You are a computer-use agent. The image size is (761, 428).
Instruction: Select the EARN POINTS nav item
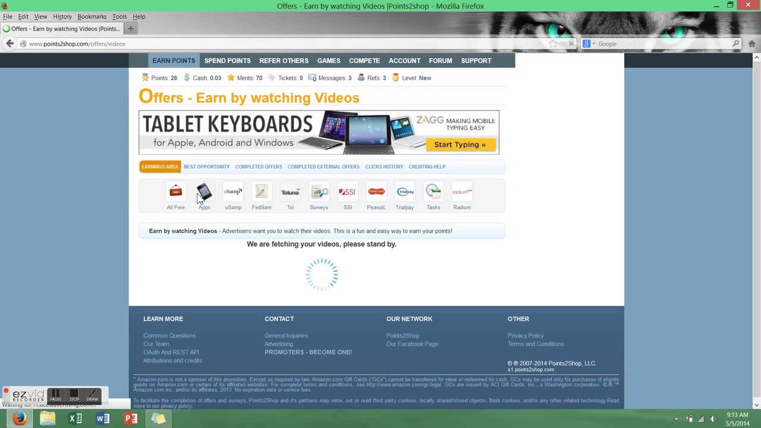174,61
